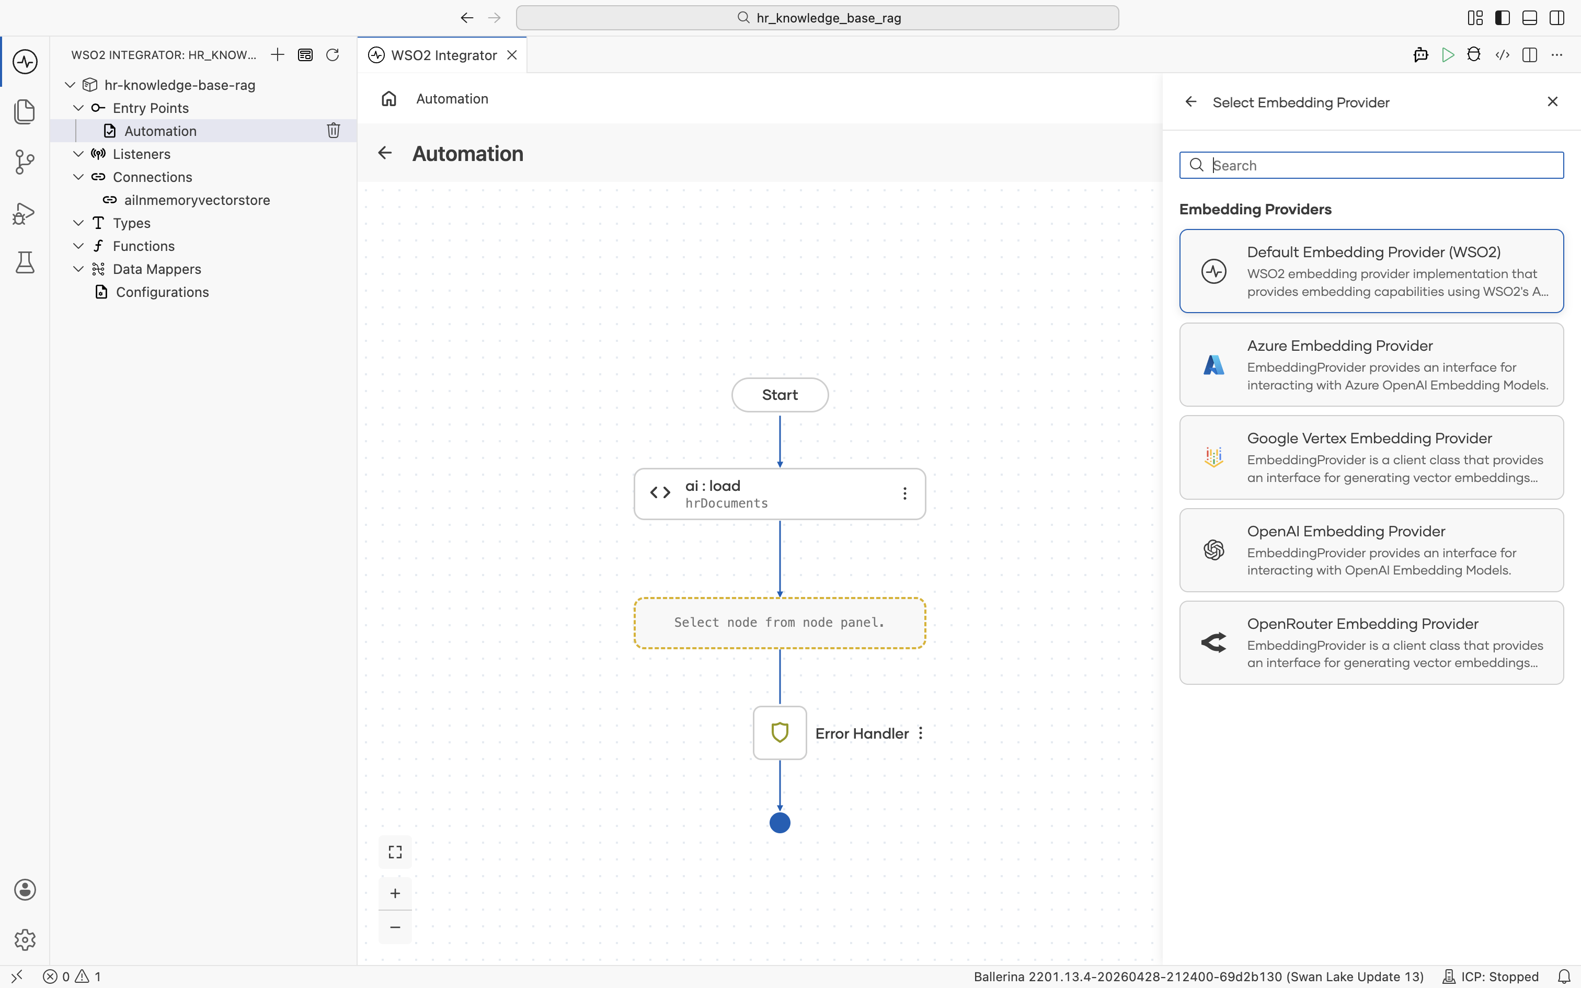1581x988 pixels.
Task: Toggle the secondary side bar visibility
Action: pos(1557,18)
